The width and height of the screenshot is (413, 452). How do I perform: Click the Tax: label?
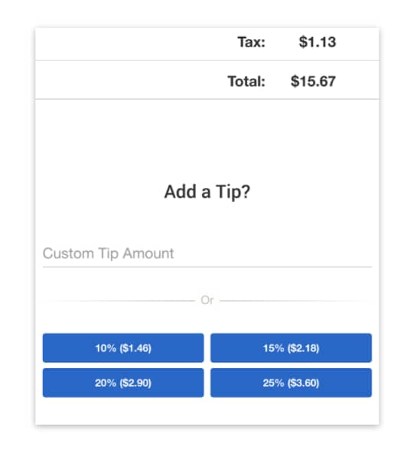tap(252, 42)
